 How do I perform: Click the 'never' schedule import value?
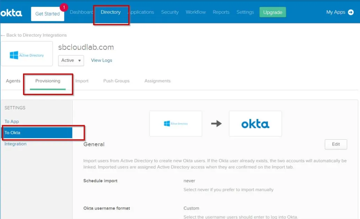(189, 181)
